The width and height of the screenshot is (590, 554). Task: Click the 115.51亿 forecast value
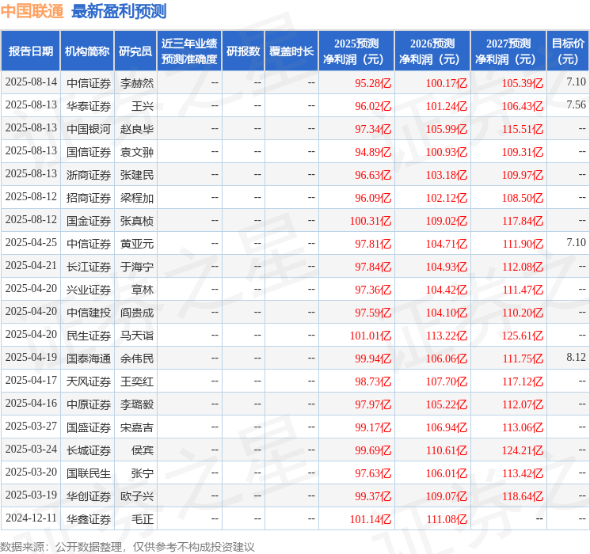(x=522, y=129)
